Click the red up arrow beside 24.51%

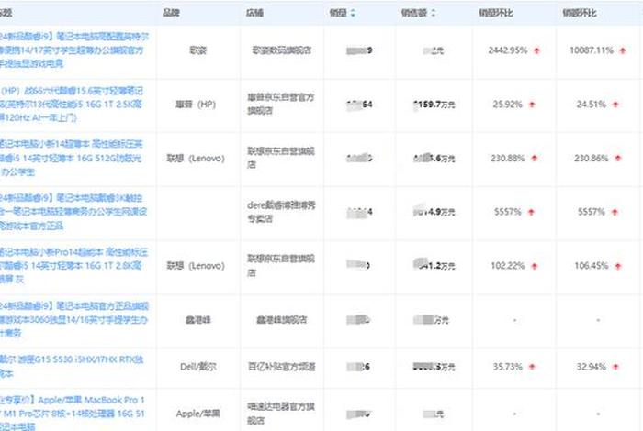(615, 105)
